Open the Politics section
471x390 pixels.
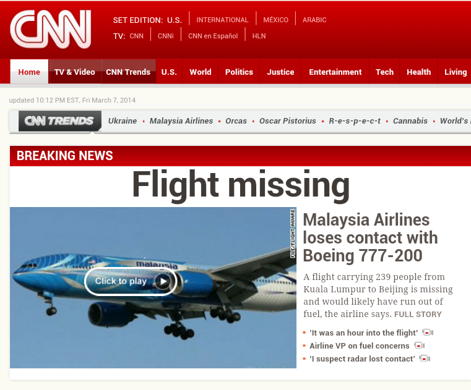pyautogui.click(x=239, y=72)
